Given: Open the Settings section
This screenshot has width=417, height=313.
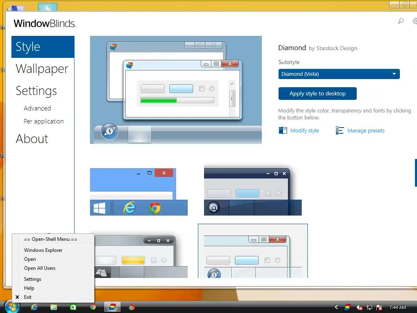Looking at the screenshot, I should [36, 91].
